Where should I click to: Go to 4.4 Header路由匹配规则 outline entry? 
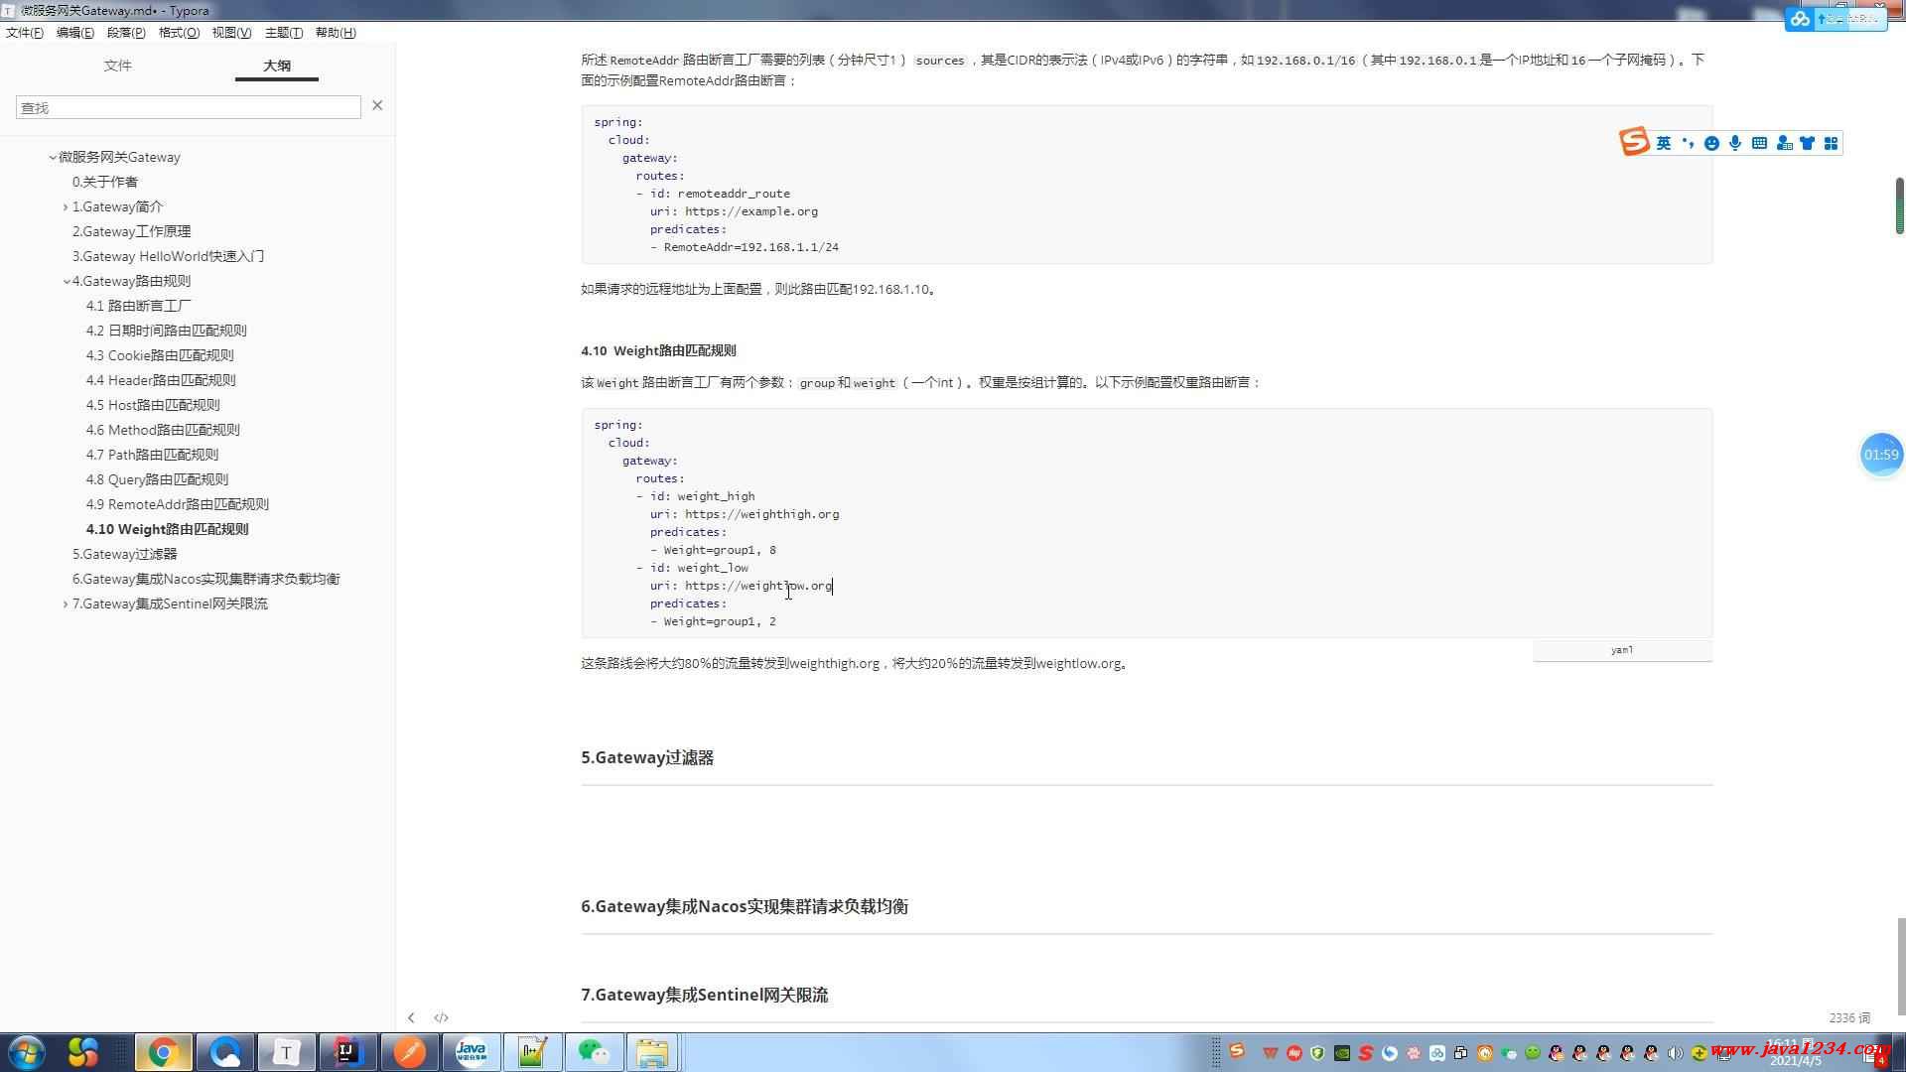coord(161,380)
